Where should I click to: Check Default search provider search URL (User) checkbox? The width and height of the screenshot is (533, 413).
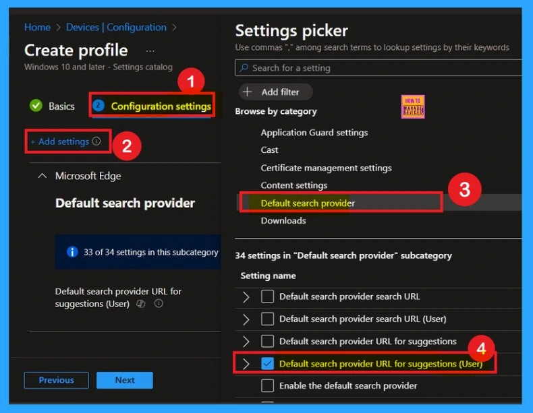coord(268,319)
